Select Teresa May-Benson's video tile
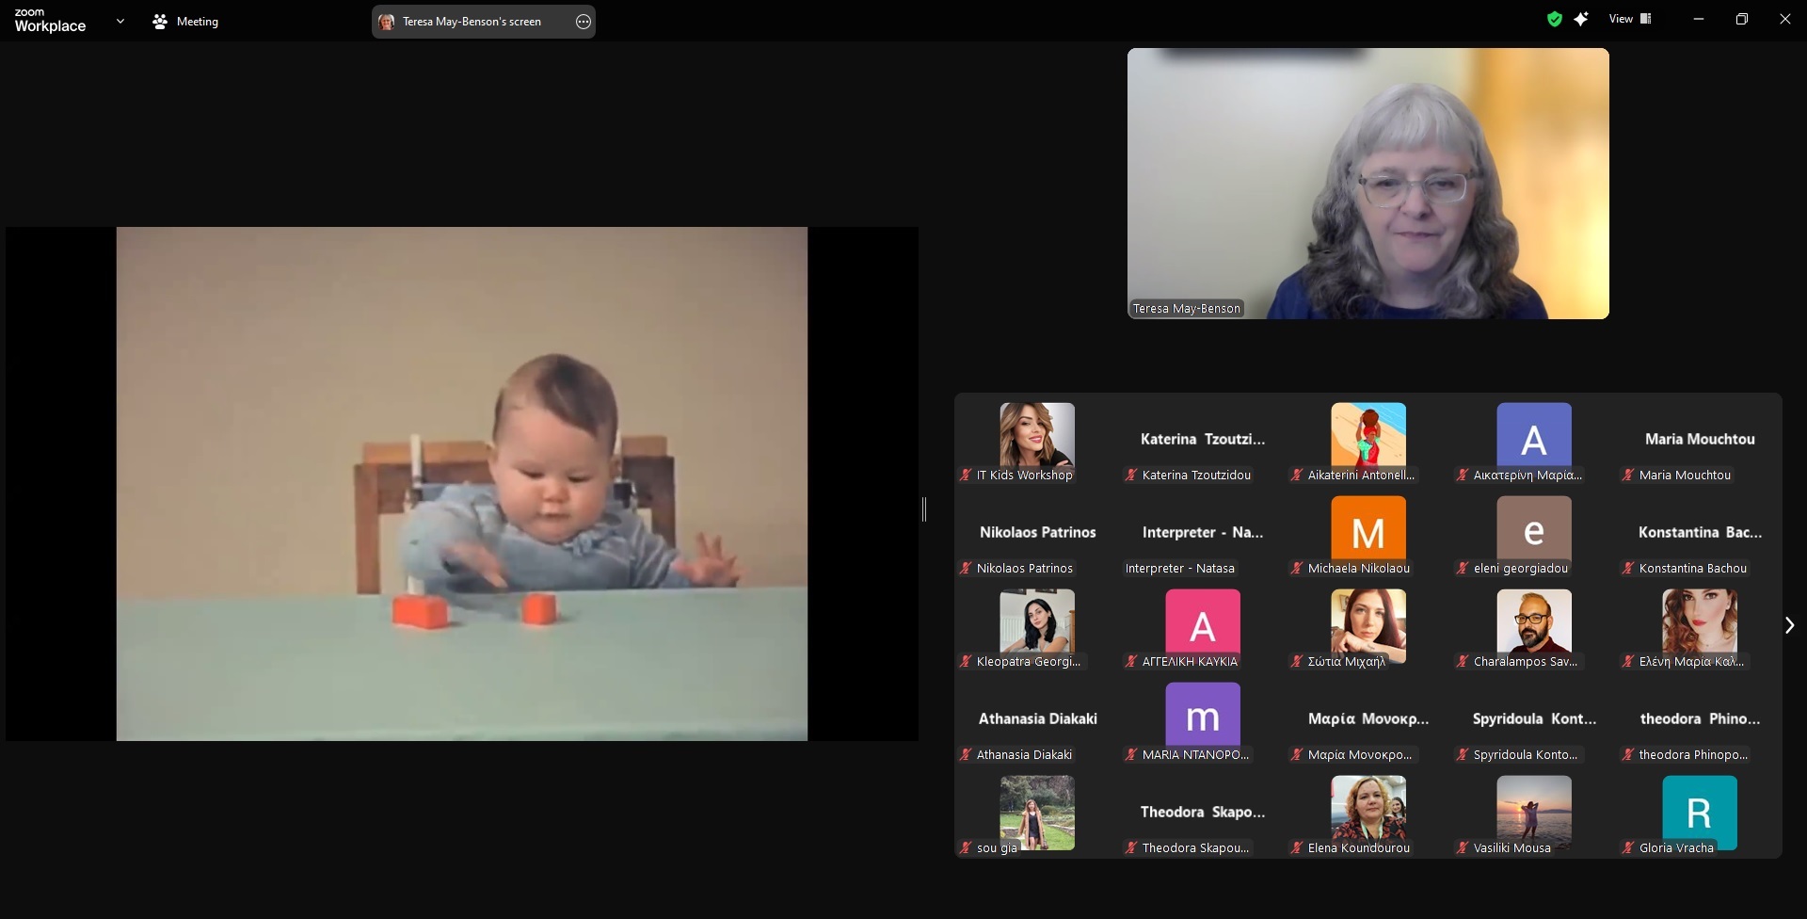The height and width of the screenshot is (919, 1807). 1368,184
